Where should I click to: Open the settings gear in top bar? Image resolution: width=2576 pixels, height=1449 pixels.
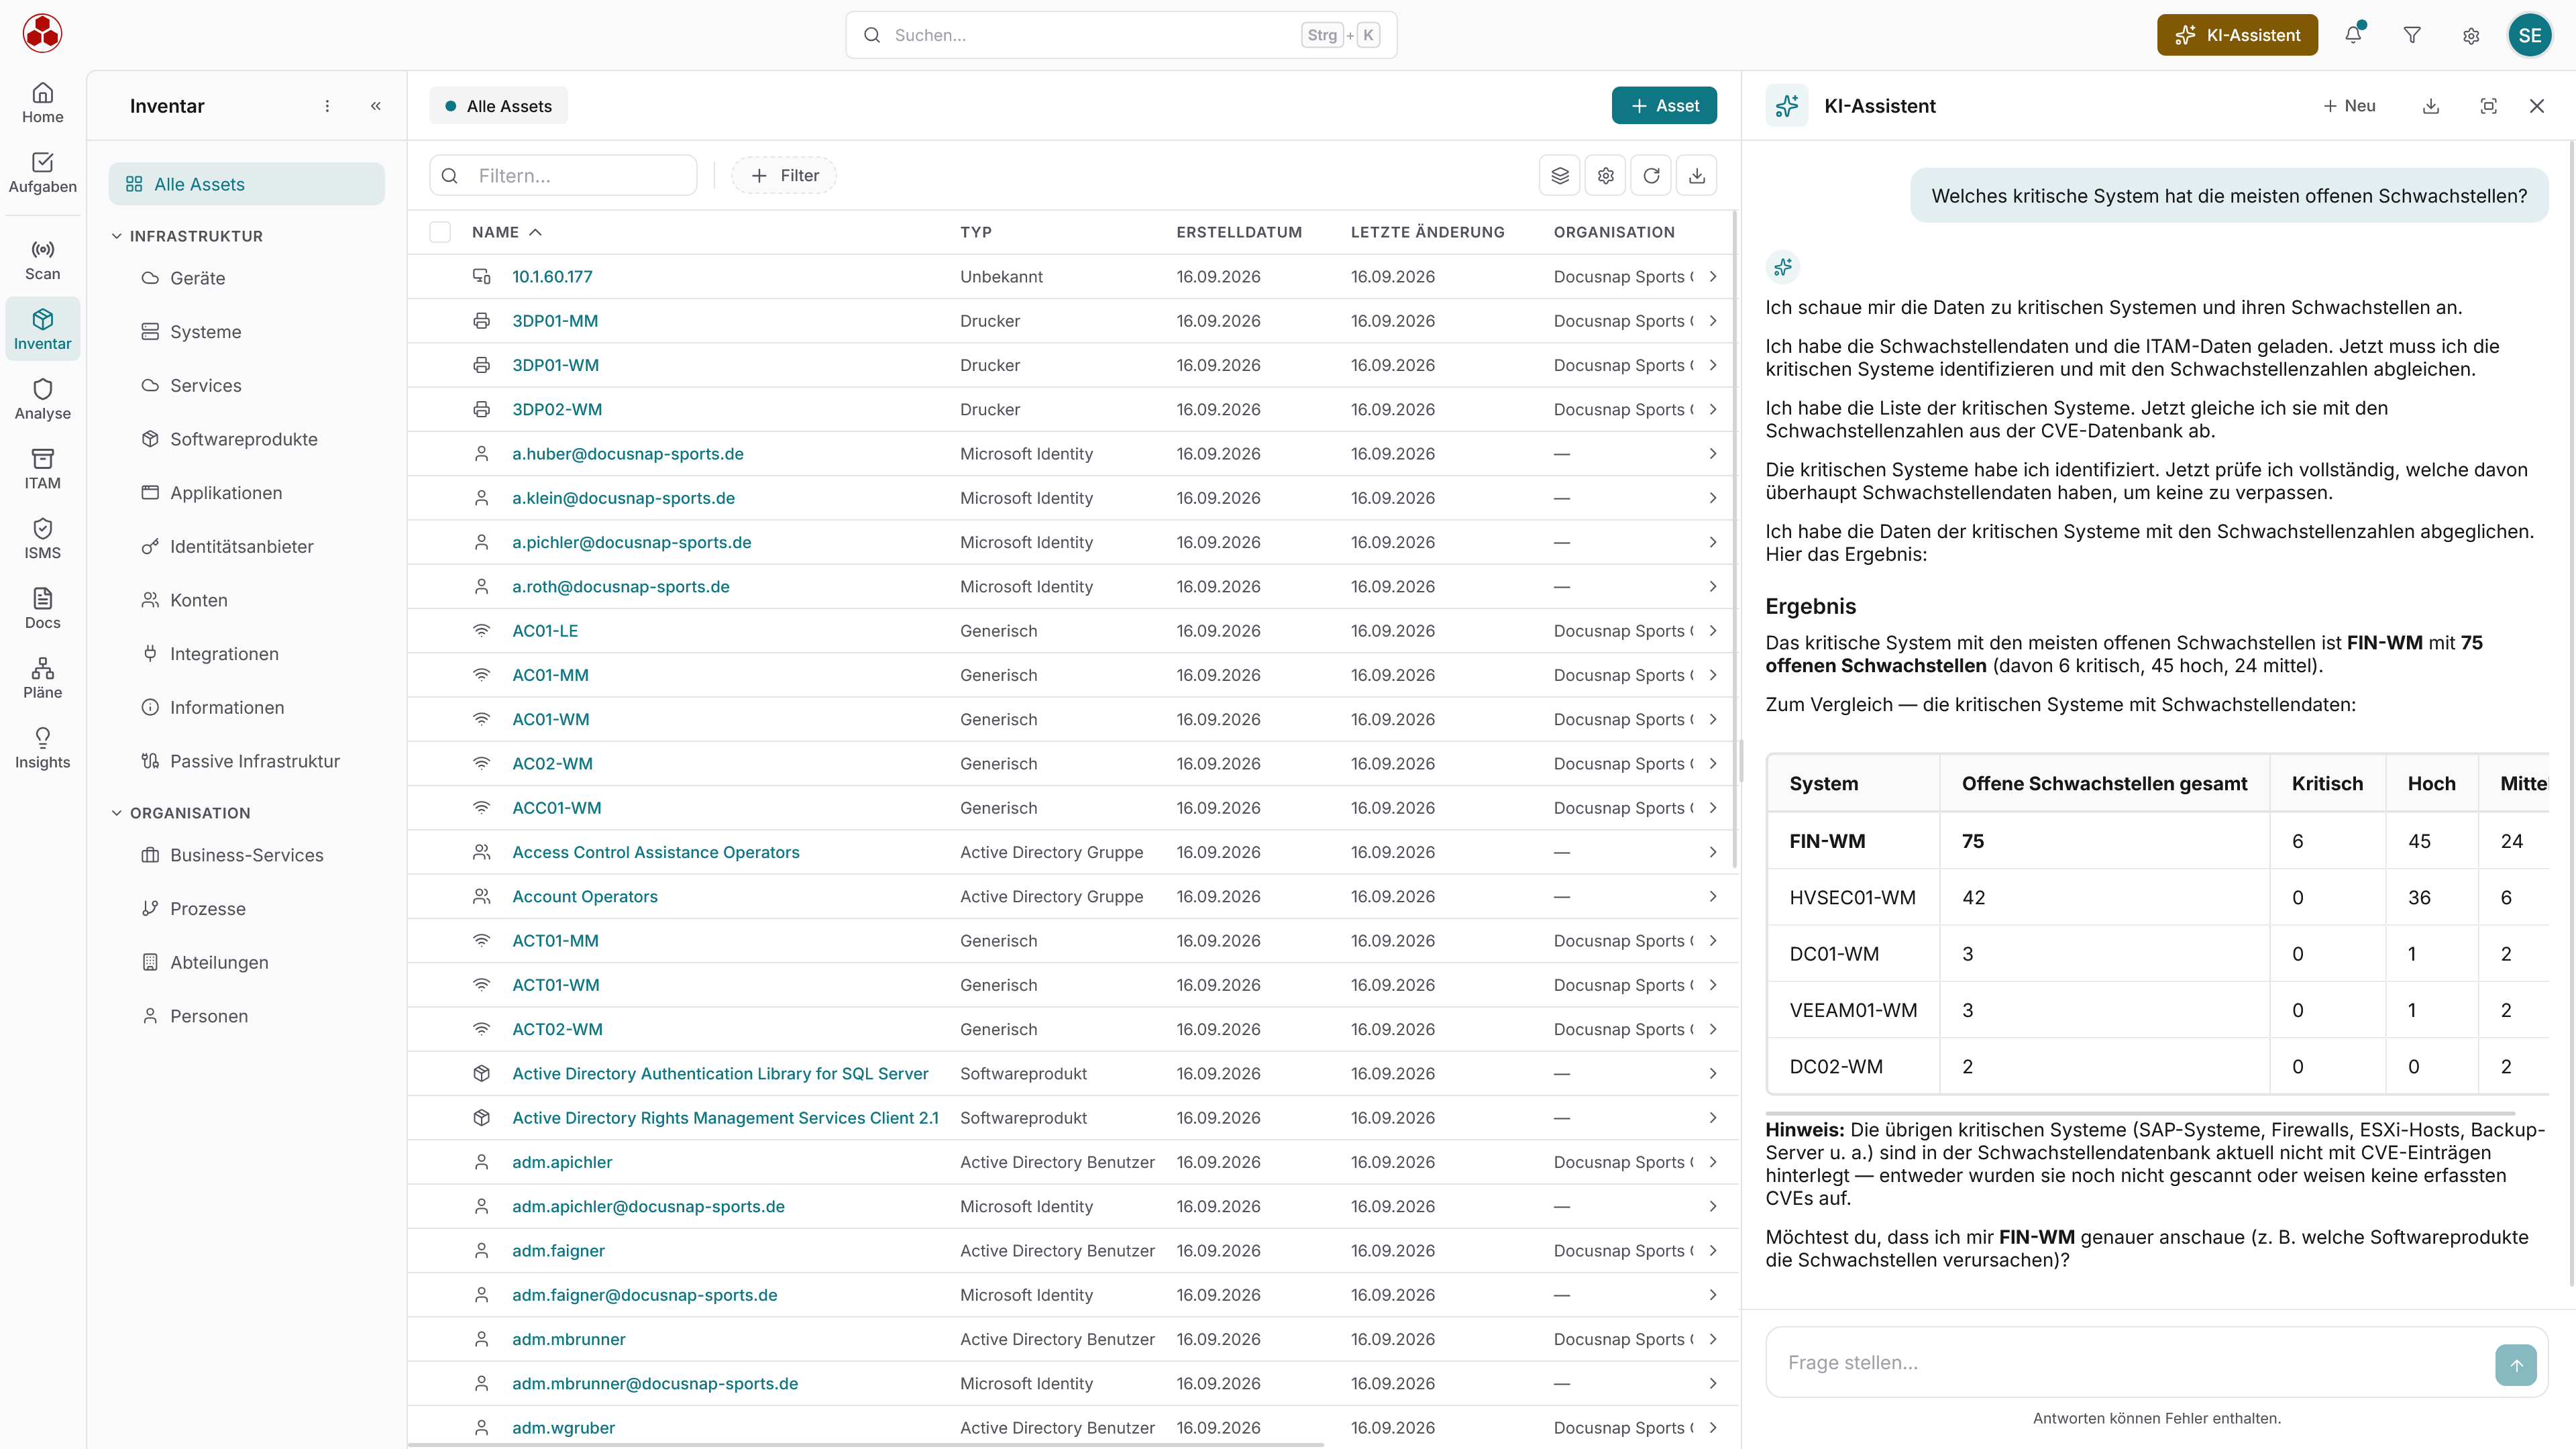[x=2471, y=35]
